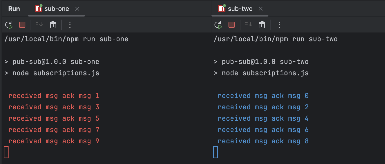Rerun the sub-two npm script
The width and height of the screenshot is (385, 164).
tap(218, 25)
